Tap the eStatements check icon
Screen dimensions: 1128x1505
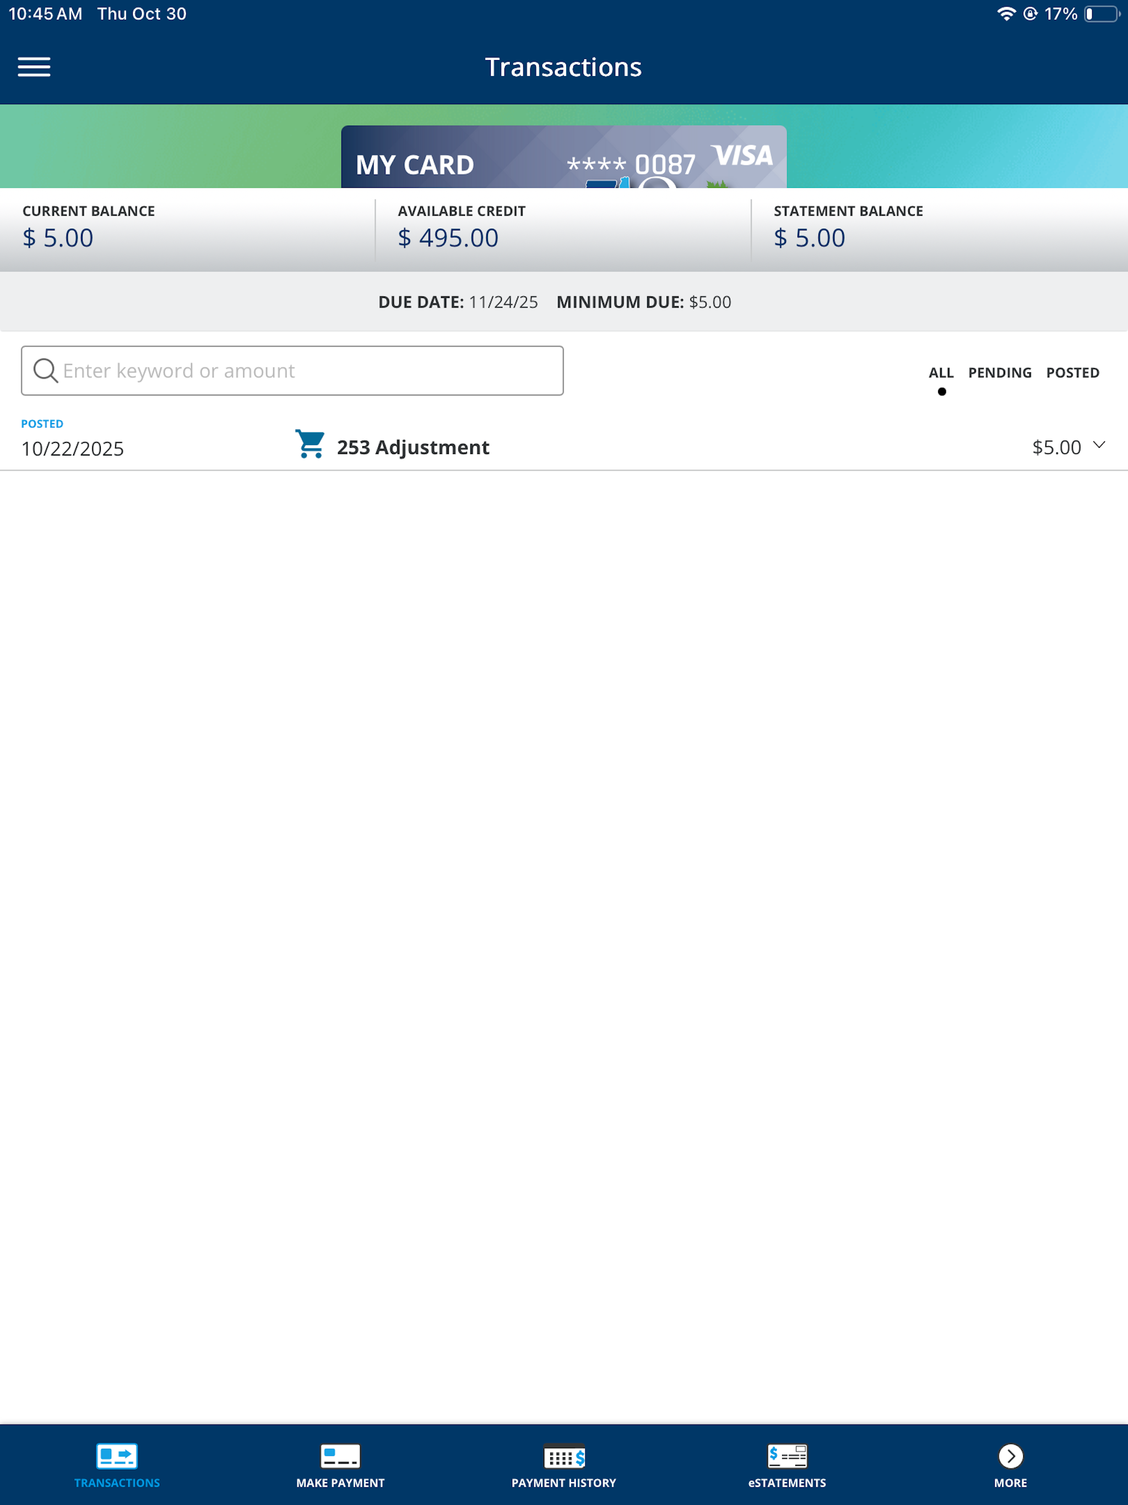787,1456
